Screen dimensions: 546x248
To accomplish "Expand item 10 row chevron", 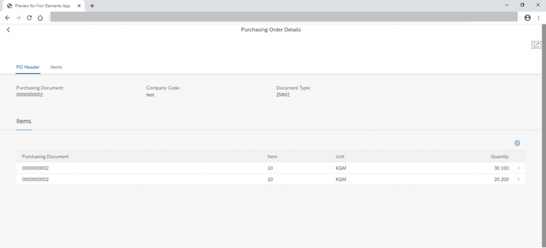I will tap(518, 168).
